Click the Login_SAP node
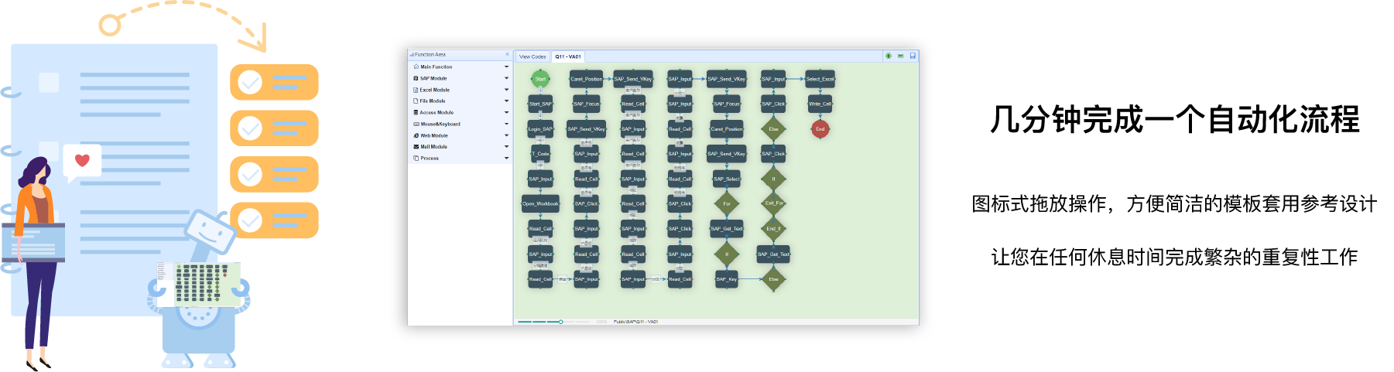Screen dimensions: 1394x372 [x=540, y=129]
